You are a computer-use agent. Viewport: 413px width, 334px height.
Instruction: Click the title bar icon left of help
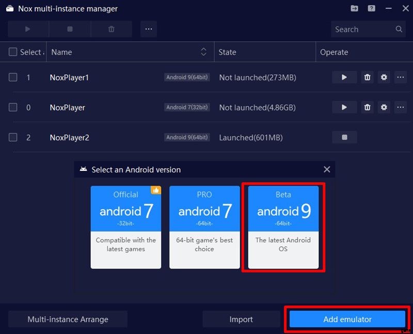click(354, 8)
